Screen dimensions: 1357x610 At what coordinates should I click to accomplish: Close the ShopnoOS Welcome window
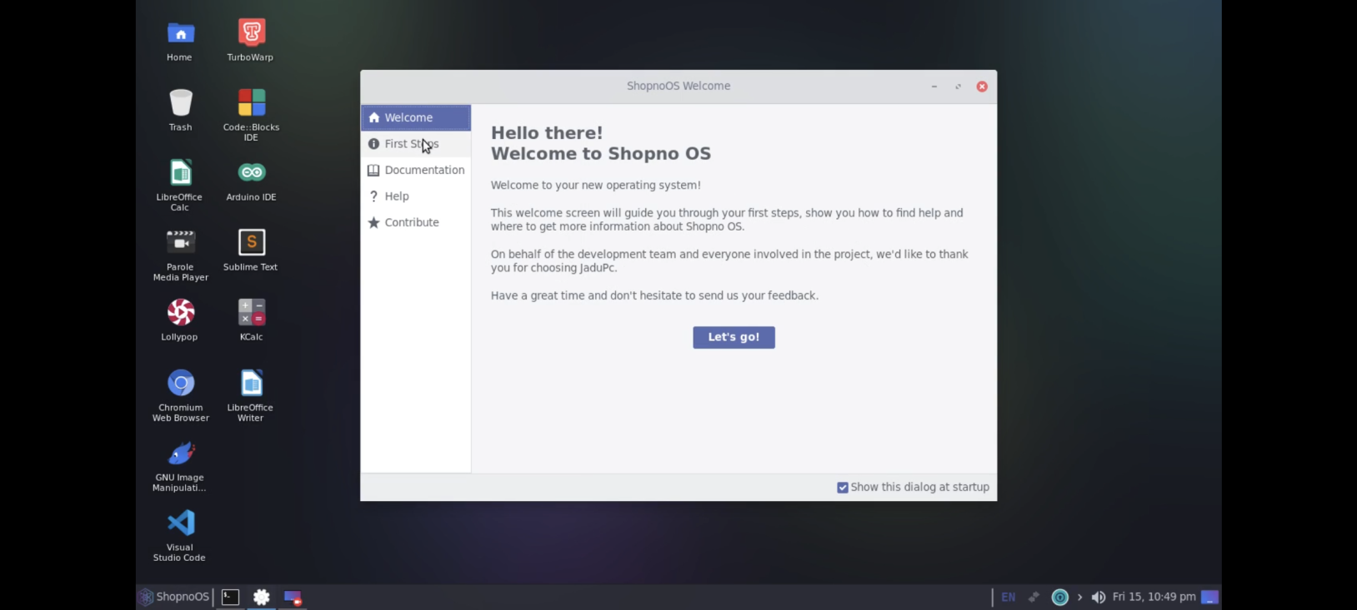tap(982, 87)
